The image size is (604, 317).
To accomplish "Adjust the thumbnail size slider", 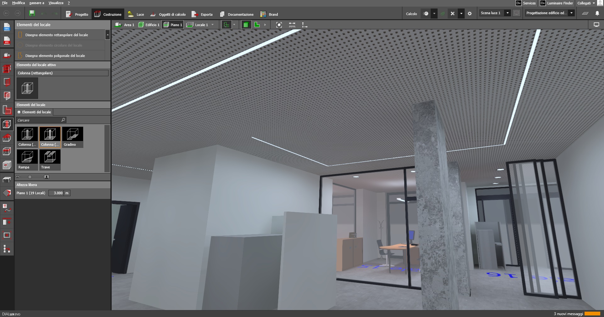I will point(30,177).
